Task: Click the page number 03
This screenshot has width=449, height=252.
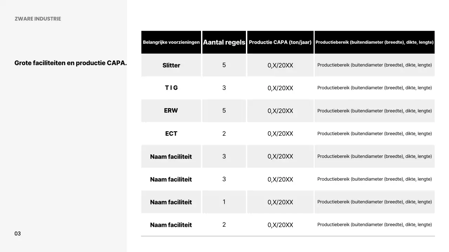Action: tap(18, 233)
